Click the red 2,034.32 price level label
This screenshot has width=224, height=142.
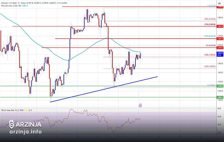pyautogui.click(x=220, y=39)
